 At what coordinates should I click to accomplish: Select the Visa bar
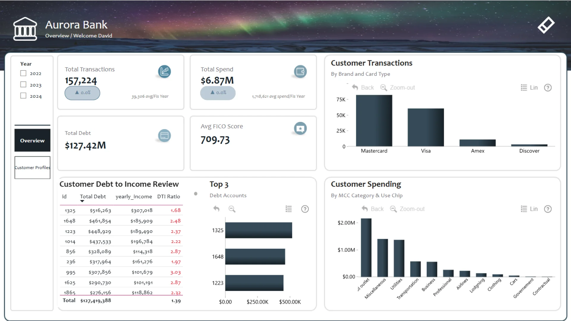(426, 127)
